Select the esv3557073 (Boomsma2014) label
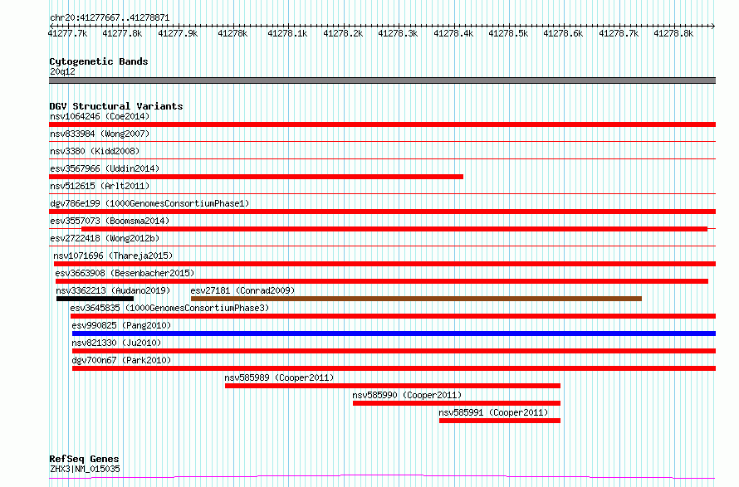The image size is (739, 487). [x=110, y=221]
